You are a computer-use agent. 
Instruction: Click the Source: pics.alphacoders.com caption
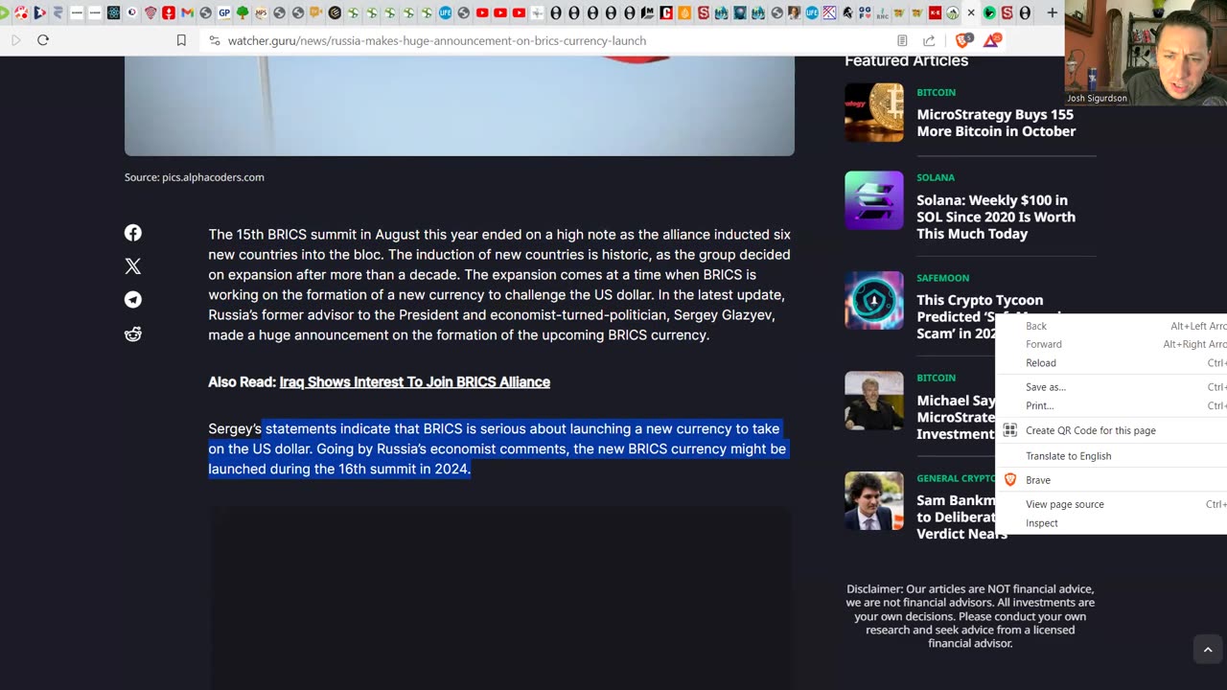coord(194,177)
